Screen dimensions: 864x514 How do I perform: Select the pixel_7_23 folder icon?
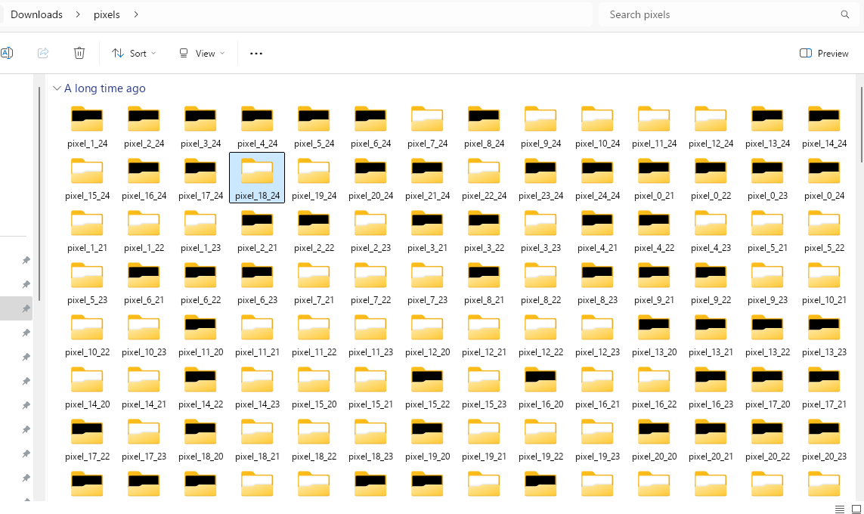click(427, 275)
